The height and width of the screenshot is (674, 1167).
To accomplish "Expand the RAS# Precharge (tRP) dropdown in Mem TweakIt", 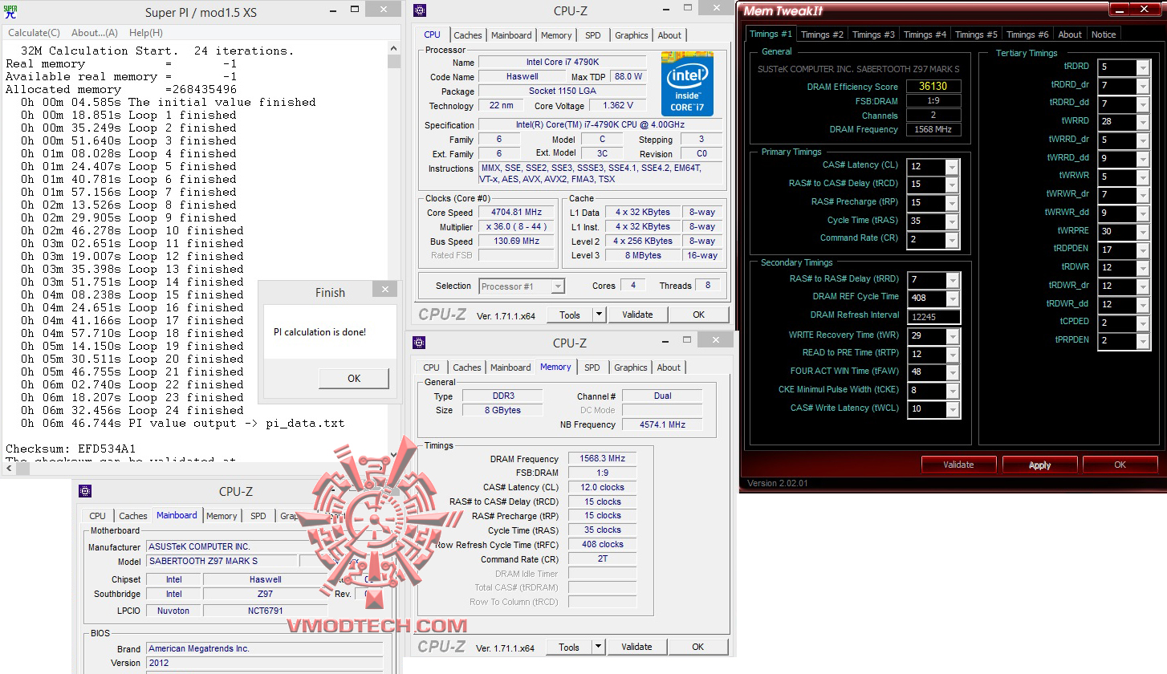I will tap(952, 204).
